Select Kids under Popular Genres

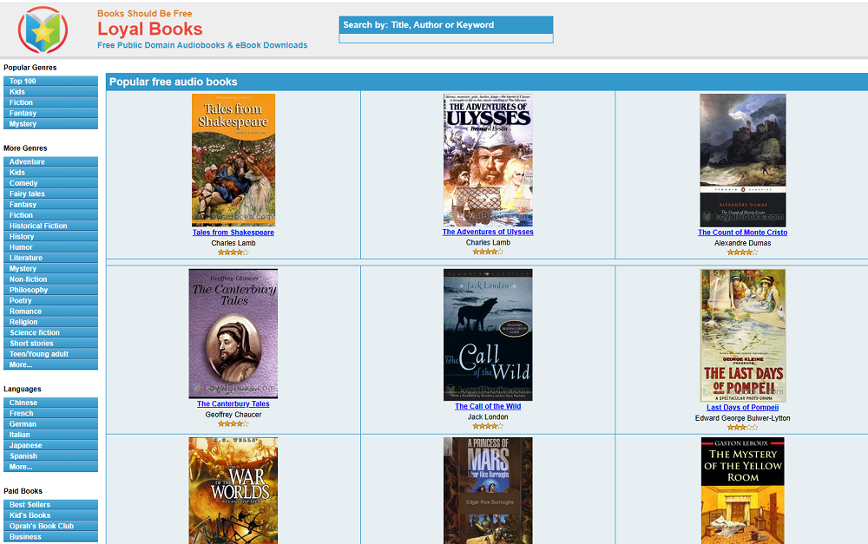click(x=50, y=92)
